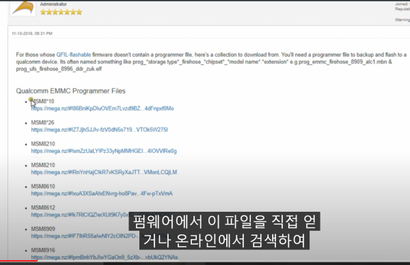The width and height of the screenshot is (410, 265).
Task: Open the MSM8610 mega.nz download link
Action: click(102, 194)
